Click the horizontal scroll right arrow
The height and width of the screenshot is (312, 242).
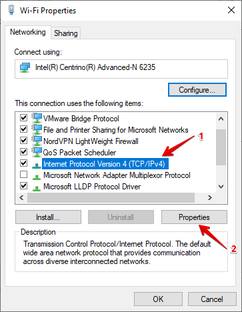(x=209, y=197)
